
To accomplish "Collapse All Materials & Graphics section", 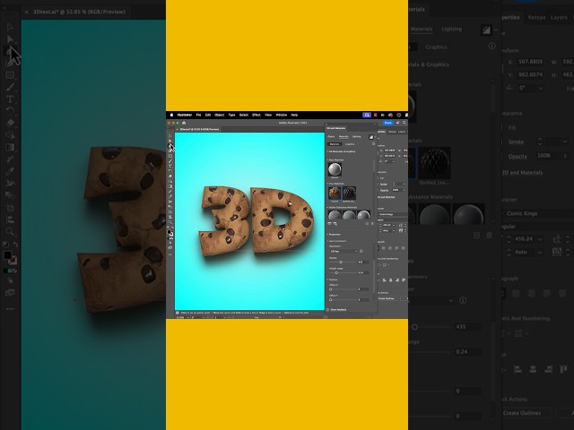I will pos(327,151).
